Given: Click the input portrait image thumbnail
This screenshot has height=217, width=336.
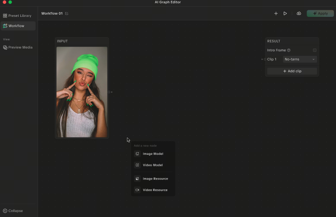Looking at the screenshot, I should [82, 92].
